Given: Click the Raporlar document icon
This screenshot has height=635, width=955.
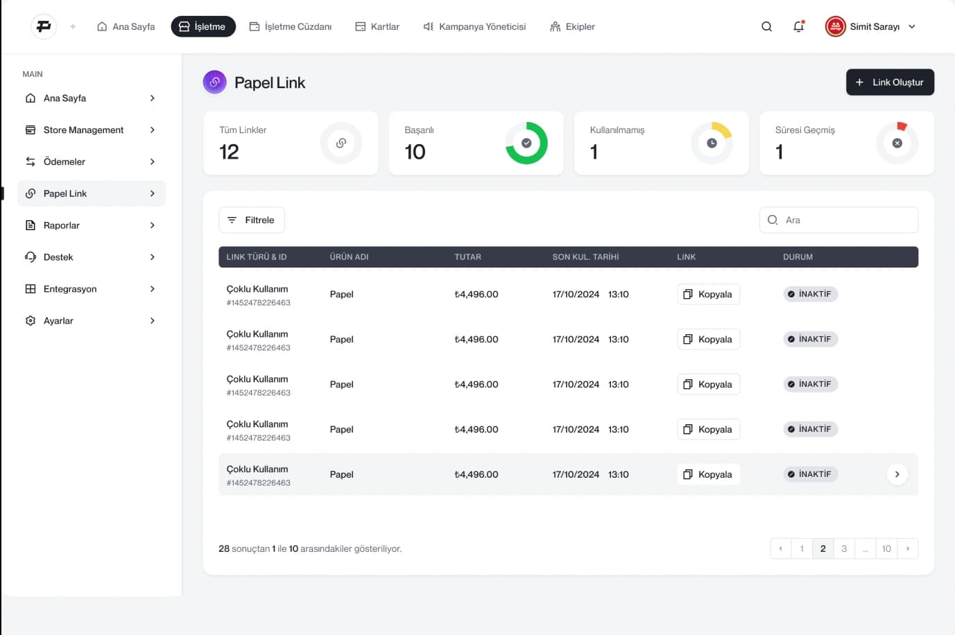Looking at the screenshot, I should click(x=31, y=225).
